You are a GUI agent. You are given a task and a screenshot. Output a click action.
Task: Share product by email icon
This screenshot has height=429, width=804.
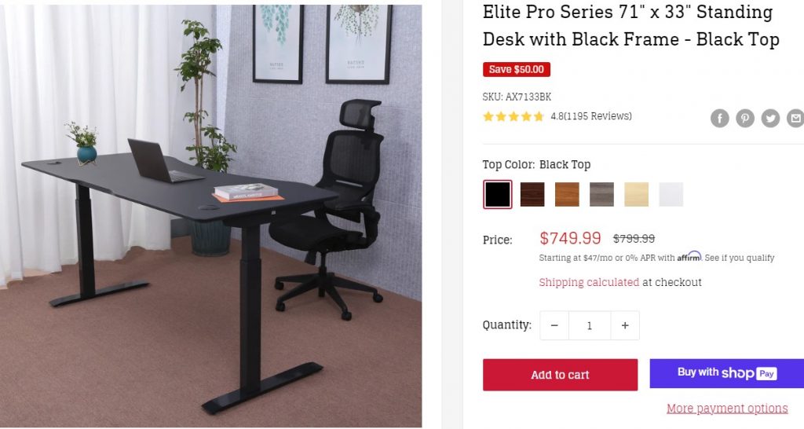click(795, 119)
